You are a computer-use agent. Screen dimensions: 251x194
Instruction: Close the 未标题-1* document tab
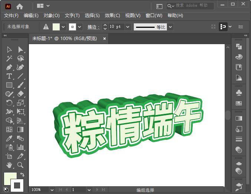pyautogui.click(x=105, y=39)
